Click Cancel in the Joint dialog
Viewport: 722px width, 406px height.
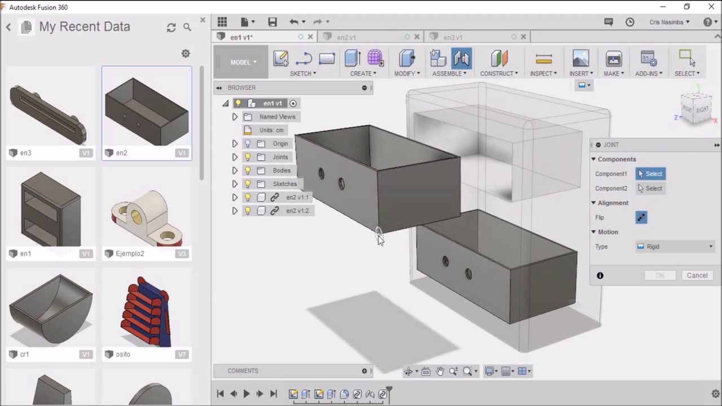(697, 275)
